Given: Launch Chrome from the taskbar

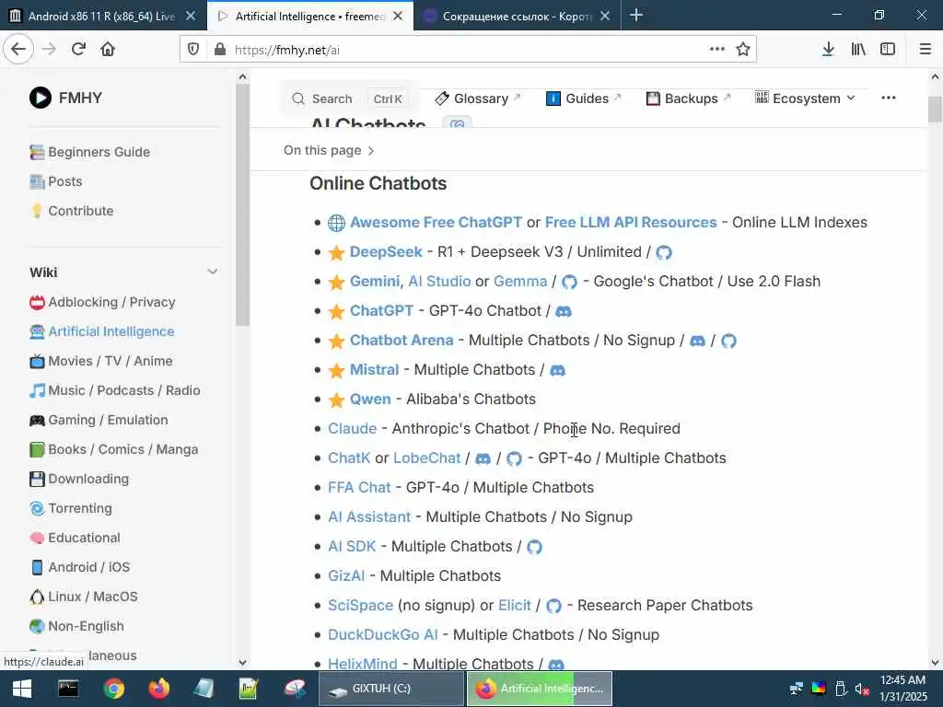Looking at the screenshot, I should point(113,689).
